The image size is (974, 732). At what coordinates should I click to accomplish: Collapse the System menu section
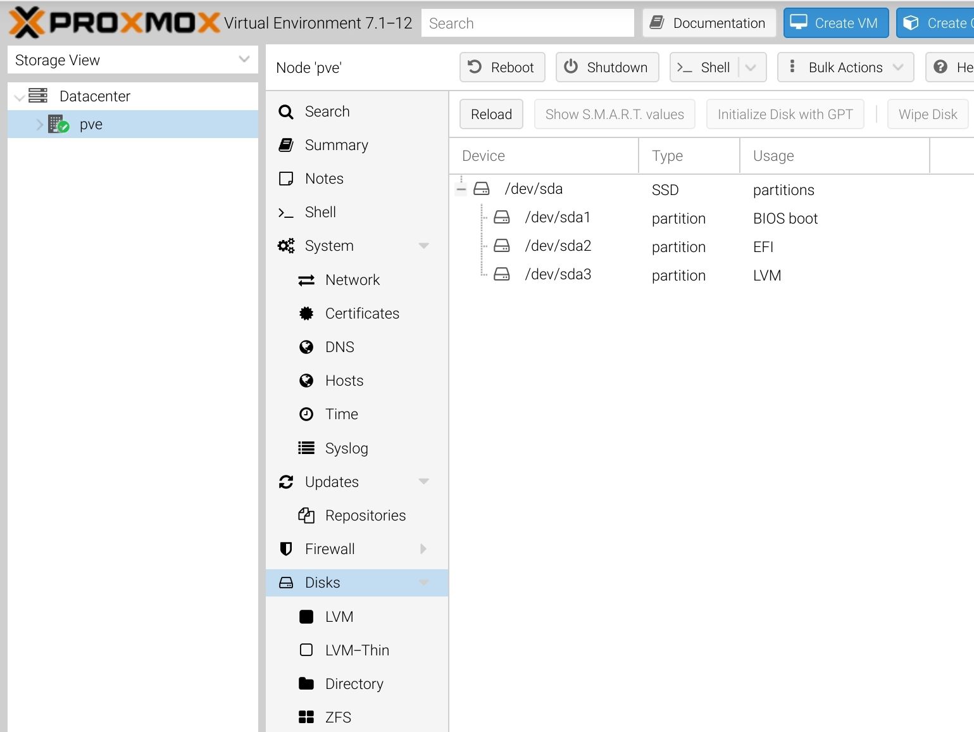coord(424,246)
